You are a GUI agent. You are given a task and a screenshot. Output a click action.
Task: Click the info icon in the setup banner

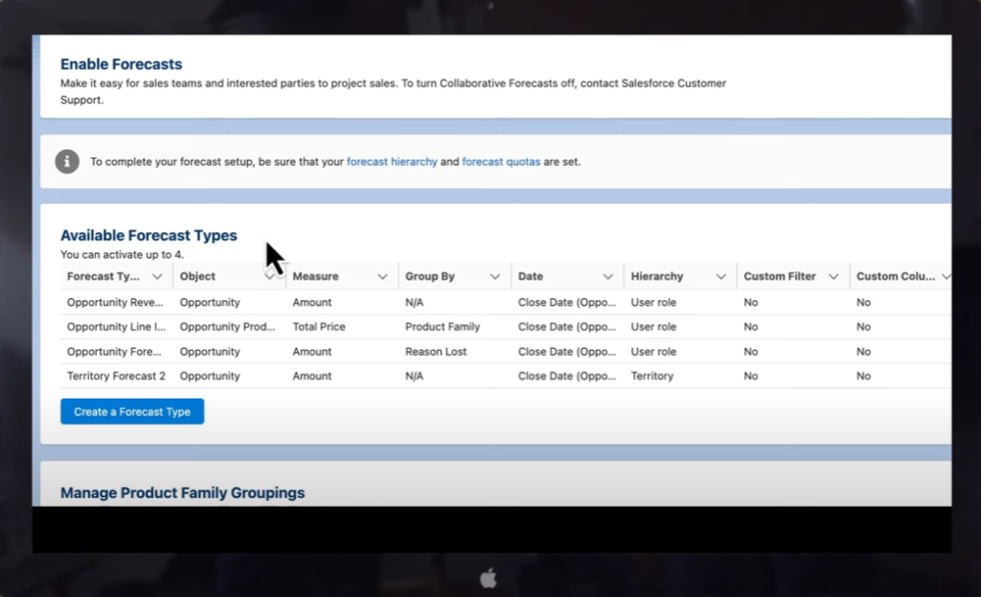pyautogui.click(x=66, y=161)
